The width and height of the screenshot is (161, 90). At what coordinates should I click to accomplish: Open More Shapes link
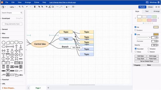pyautogui.click(x=8, y=88)
